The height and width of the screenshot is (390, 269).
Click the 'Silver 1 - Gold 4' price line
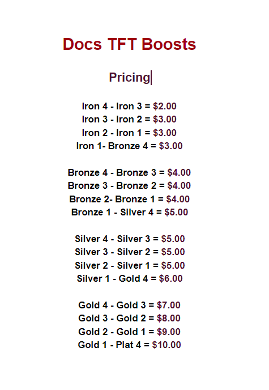130,279
